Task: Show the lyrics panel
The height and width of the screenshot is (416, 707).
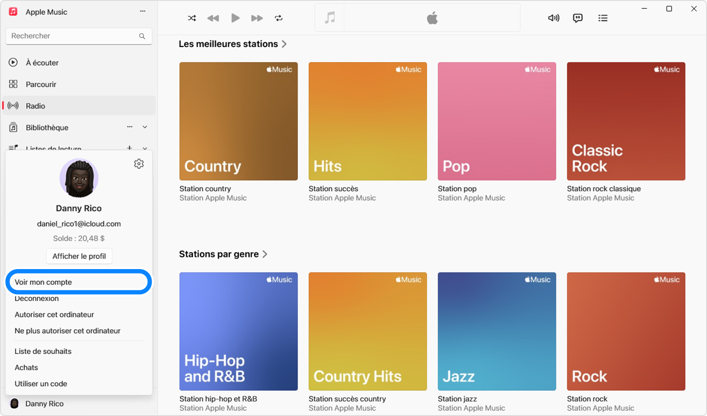Action: point(578,18)
